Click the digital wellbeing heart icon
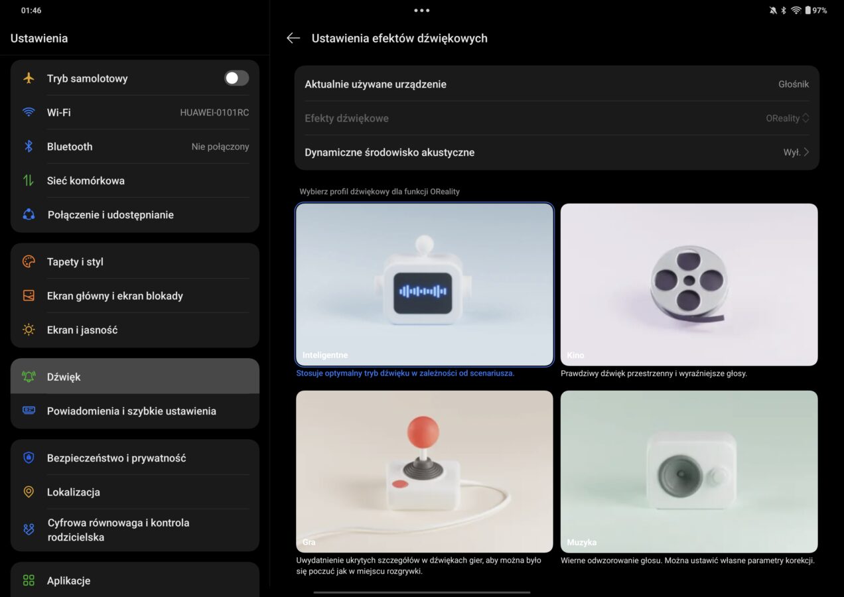The height and width of the screenshot is (597, 844). [29, 529]
